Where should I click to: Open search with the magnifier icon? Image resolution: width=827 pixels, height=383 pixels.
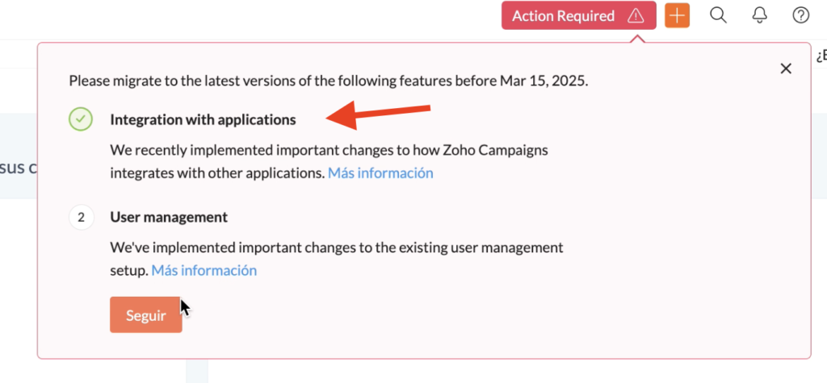718,16
